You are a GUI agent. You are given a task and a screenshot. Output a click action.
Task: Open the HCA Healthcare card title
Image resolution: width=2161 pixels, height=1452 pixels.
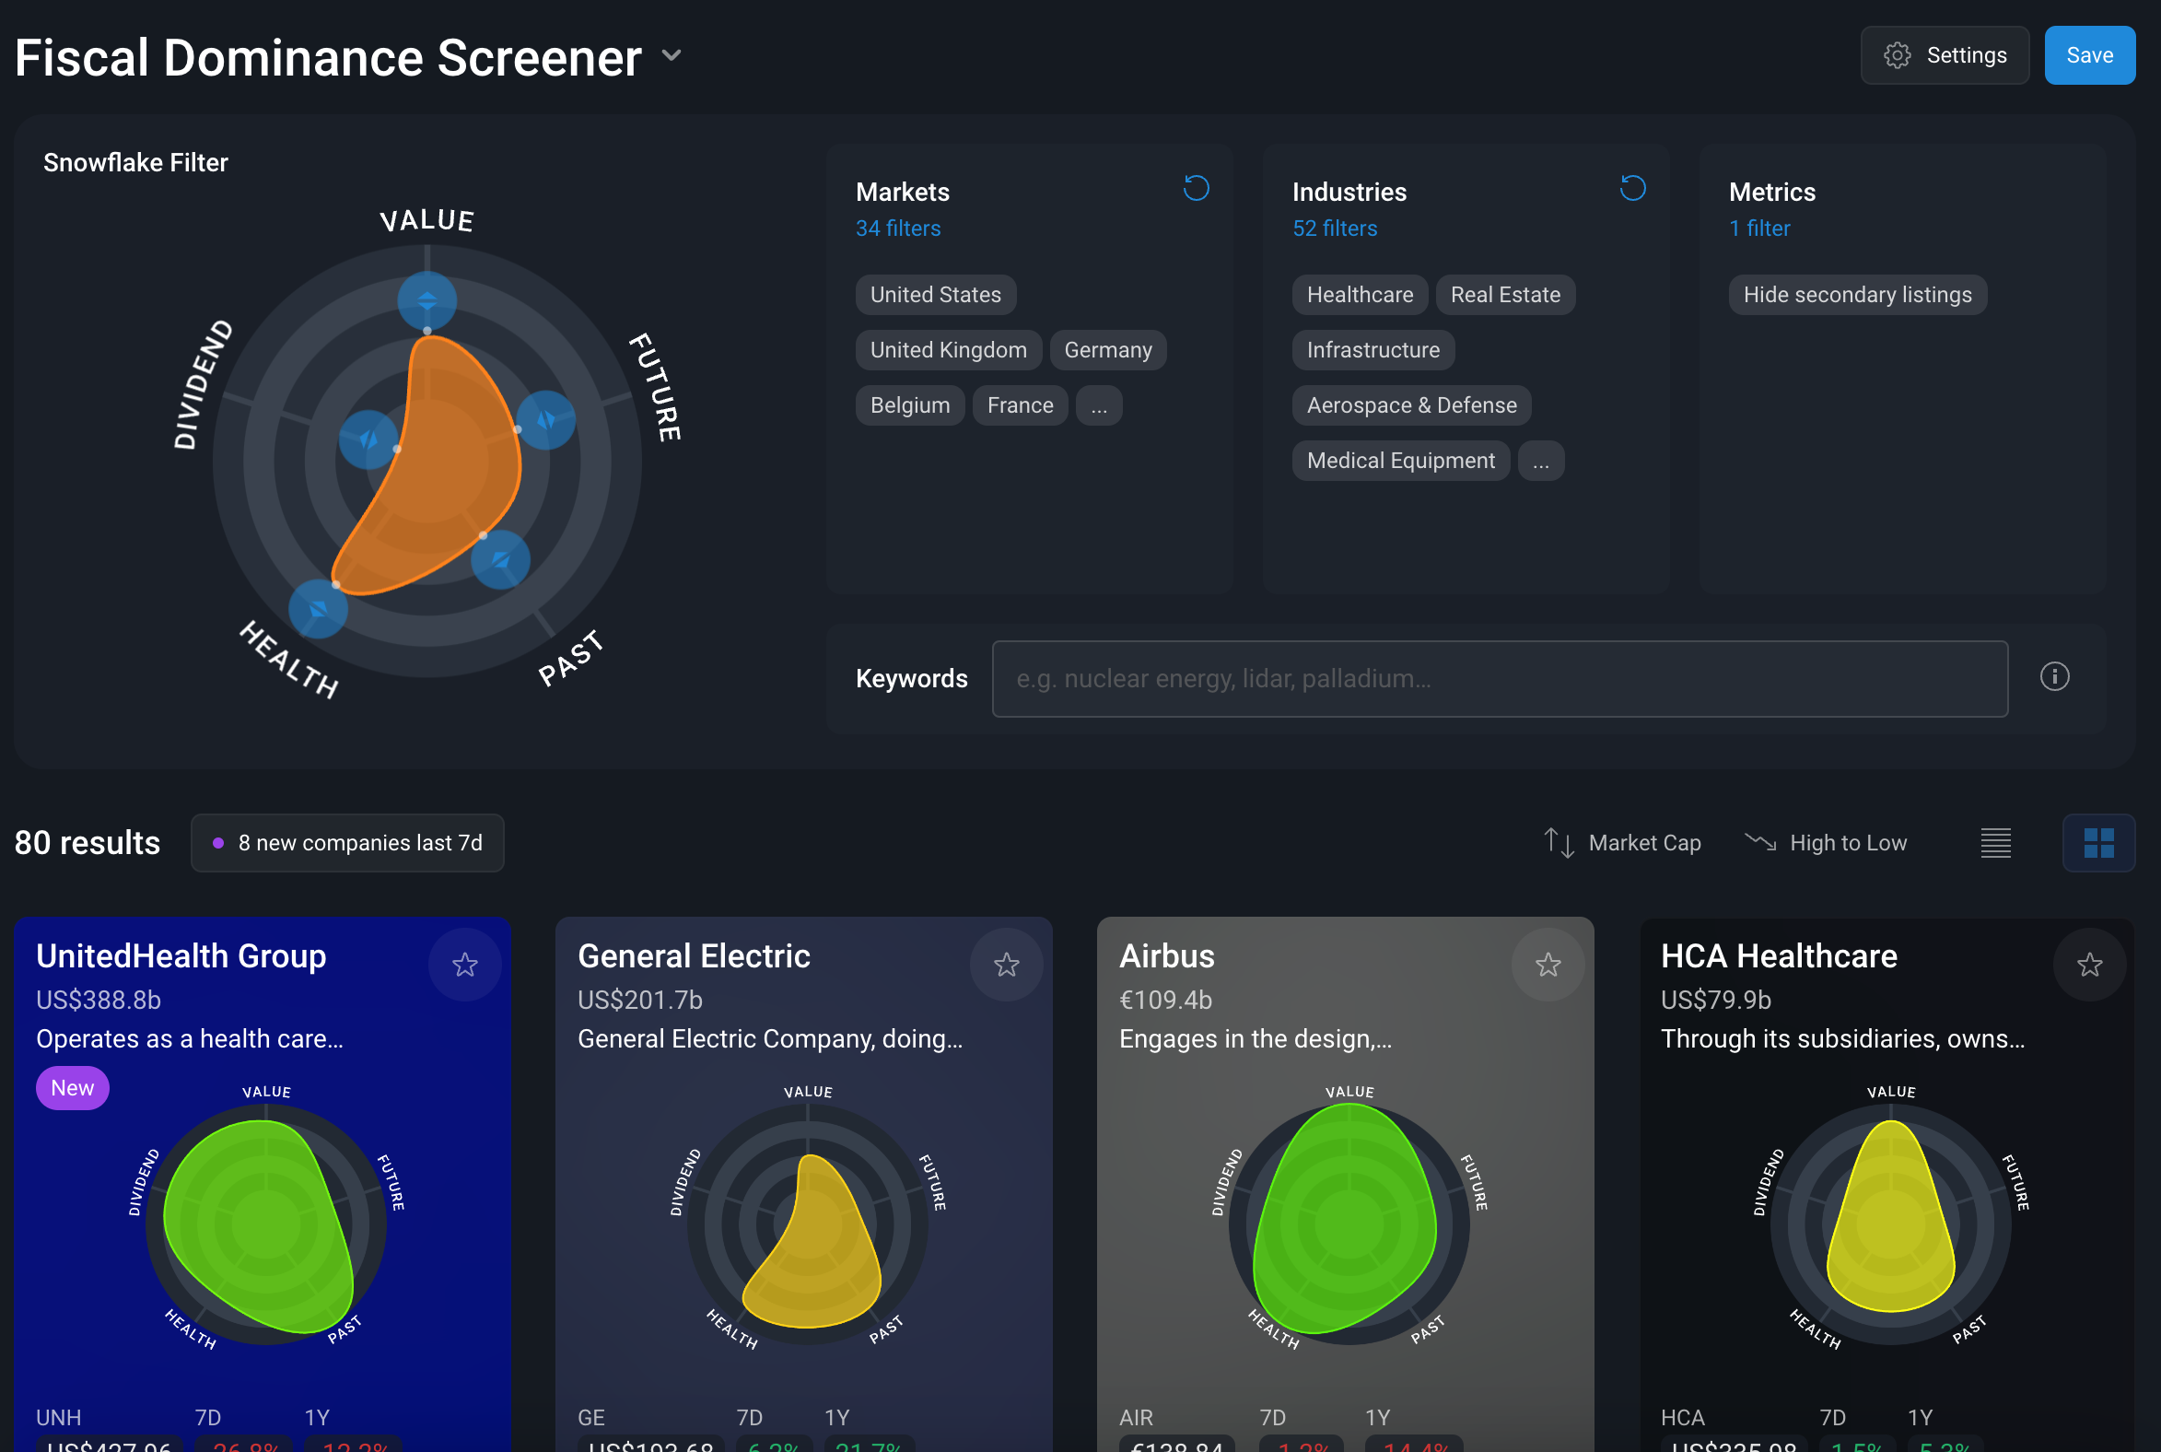tap(1779, 955)
